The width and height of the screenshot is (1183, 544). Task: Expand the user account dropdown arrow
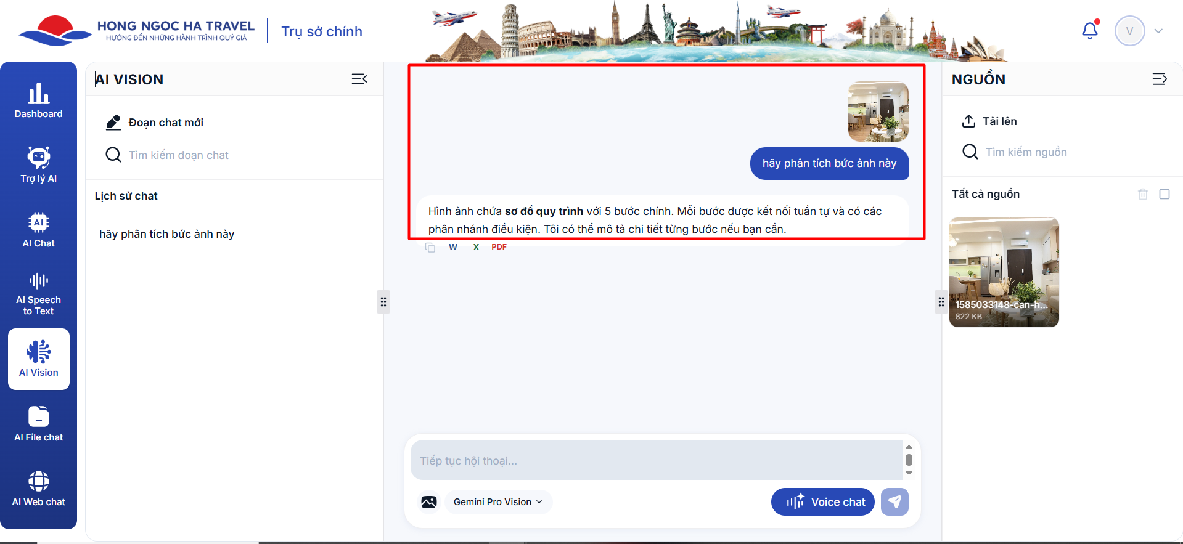tap(1158, 31)
